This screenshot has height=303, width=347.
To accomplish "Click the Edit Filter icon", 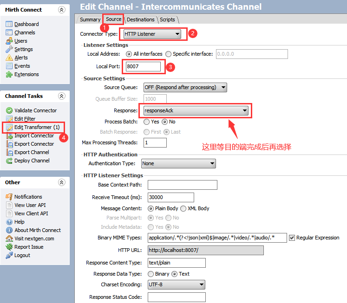I will [x=9, y=119].
